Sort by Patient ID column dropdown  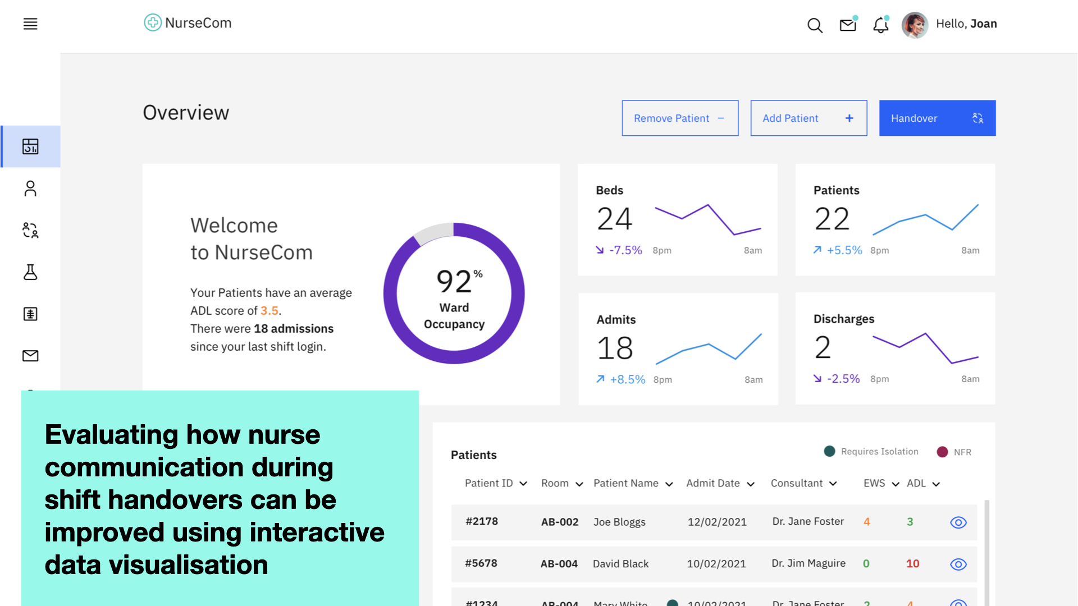coord(523,484)
